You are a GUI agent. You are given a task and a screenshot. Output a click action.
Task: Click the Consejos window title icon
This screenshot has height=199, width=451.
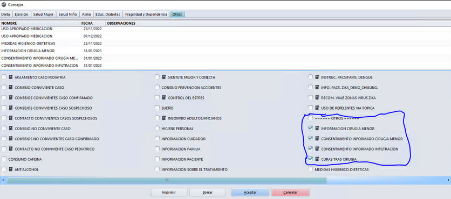click(x=4, y=4)
